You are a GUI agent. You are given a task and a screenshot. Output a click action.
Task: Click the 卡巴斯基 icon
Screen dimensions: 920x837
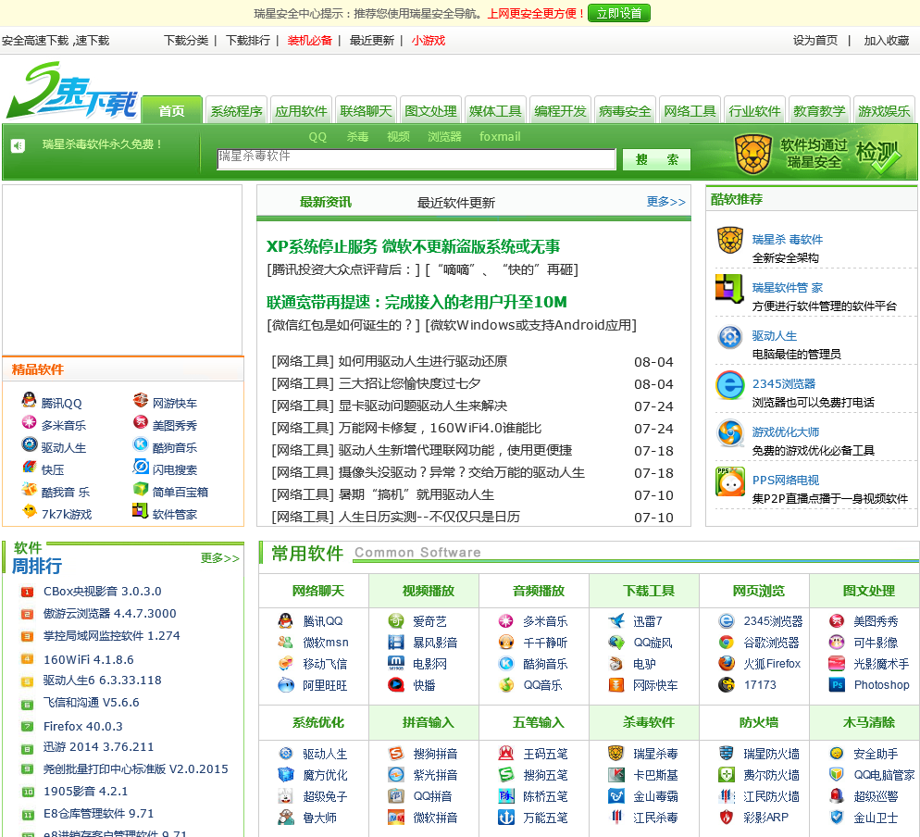[616, 775]
